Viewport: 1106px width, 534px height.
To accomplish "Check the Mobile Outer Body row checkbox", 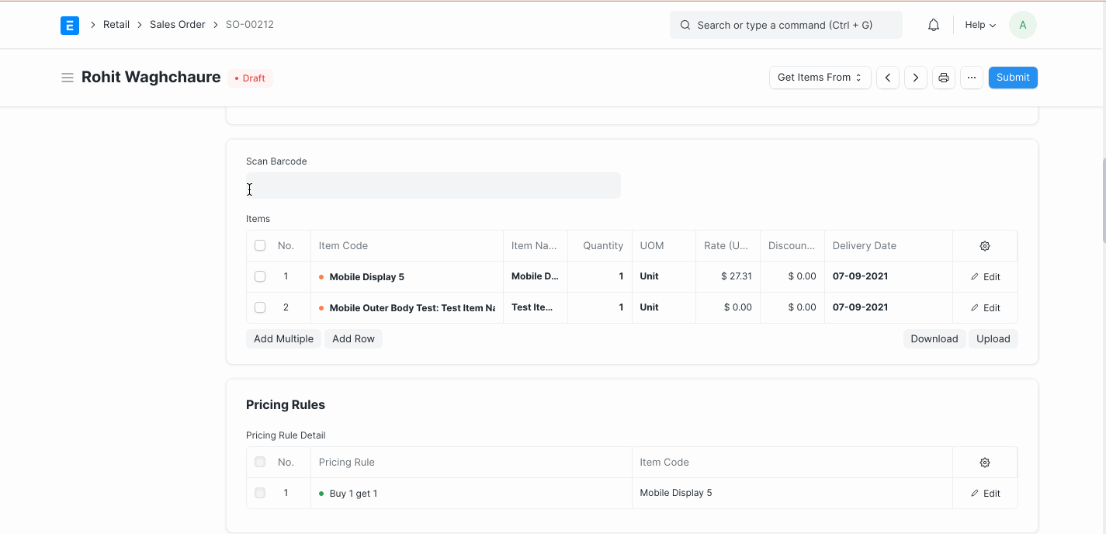I will coord(260,307).
